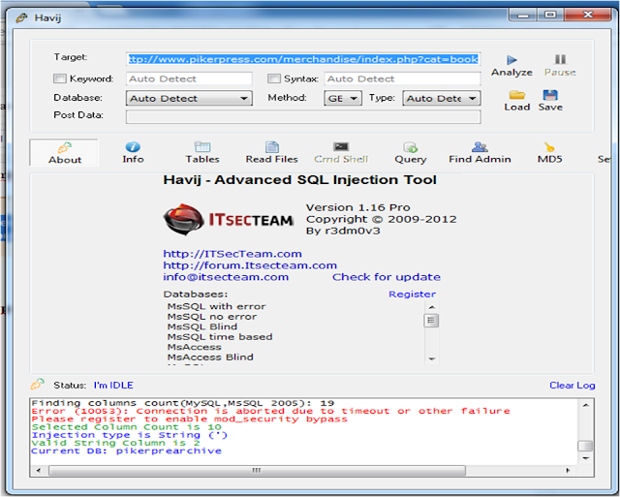The image size is (620, 497).
Task: Click the status carrot icon
Action: tap(38, 384)
